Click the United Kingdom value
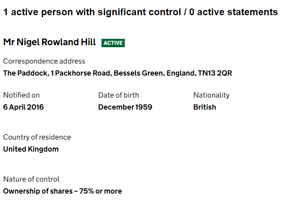This screenshot has height=206, width=282. tap(31, 149)
